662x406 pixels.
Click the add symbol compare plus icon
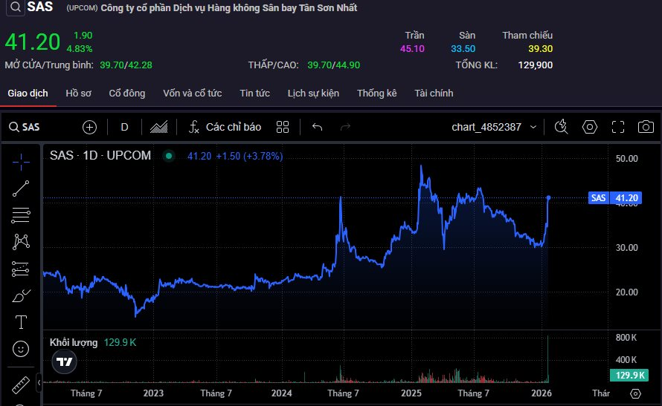click(90, 127)
